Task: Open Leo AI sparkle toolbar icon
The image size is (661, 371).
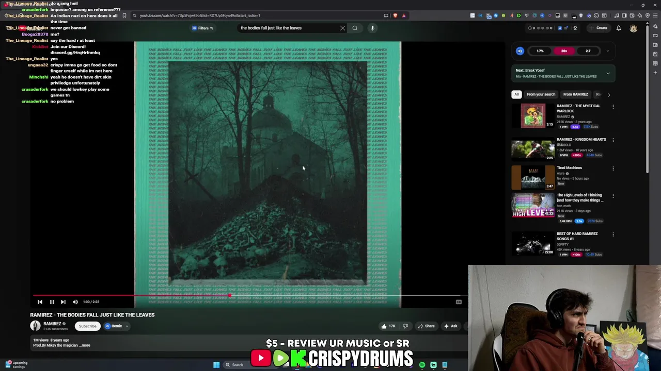Action: click(x=640, y=15)
